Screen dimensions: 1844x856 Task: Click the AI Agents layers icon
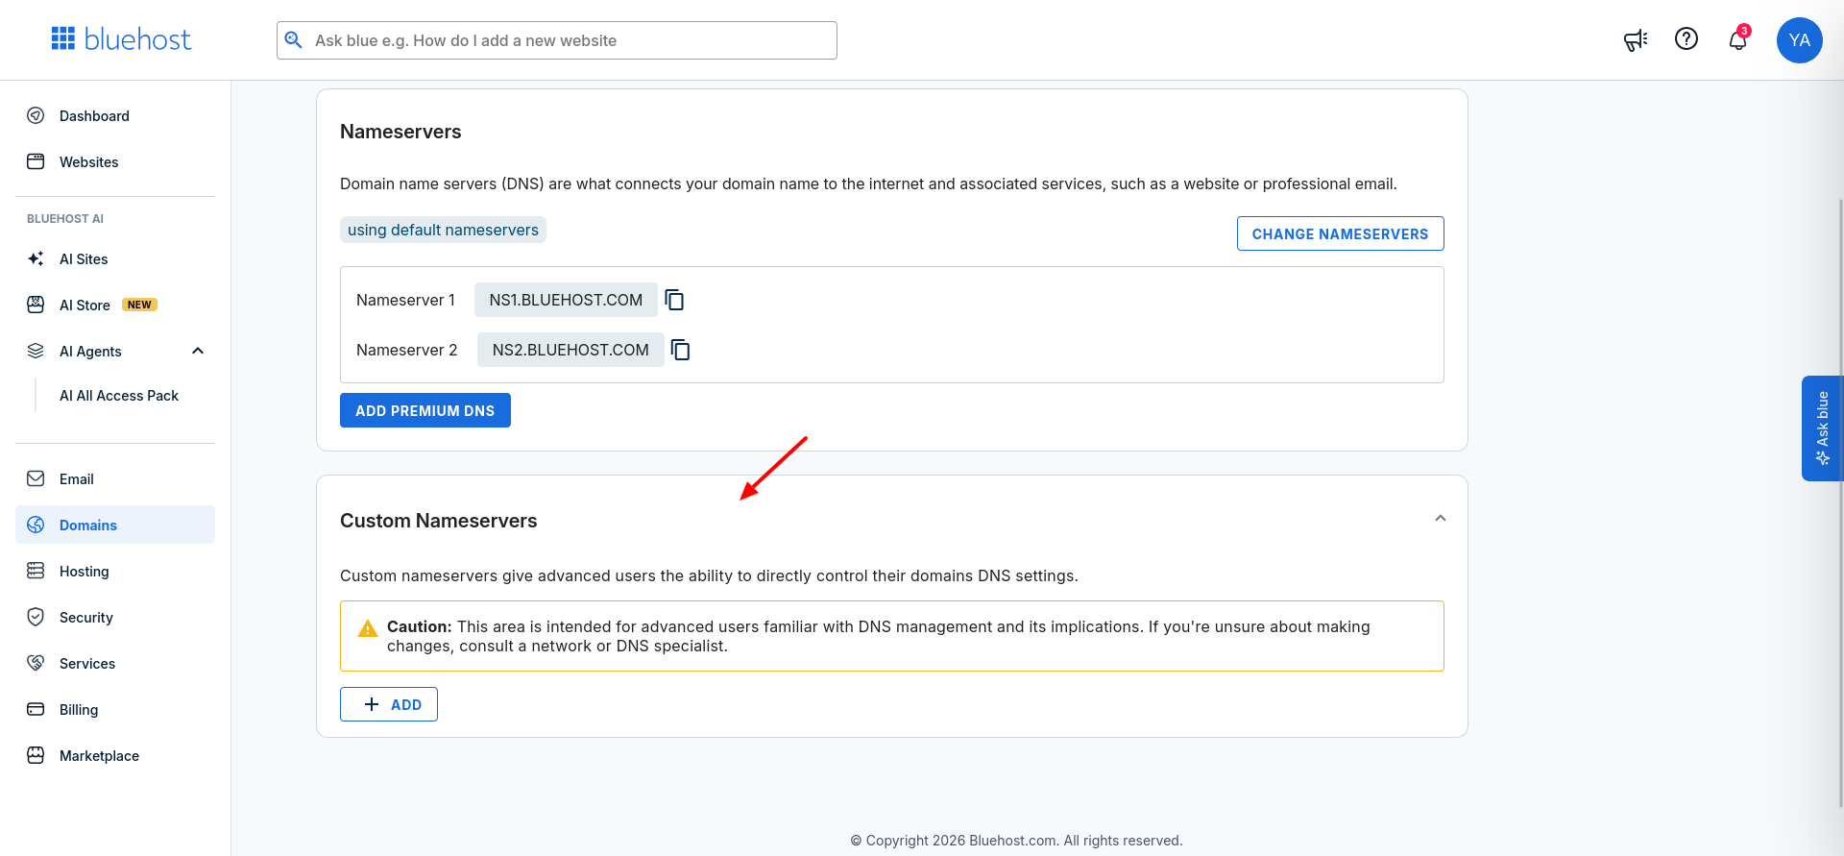pyautogui.click(x=36, y=351)
